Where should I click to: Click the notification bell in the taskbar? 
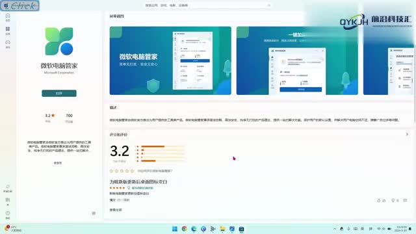[410, 229]
